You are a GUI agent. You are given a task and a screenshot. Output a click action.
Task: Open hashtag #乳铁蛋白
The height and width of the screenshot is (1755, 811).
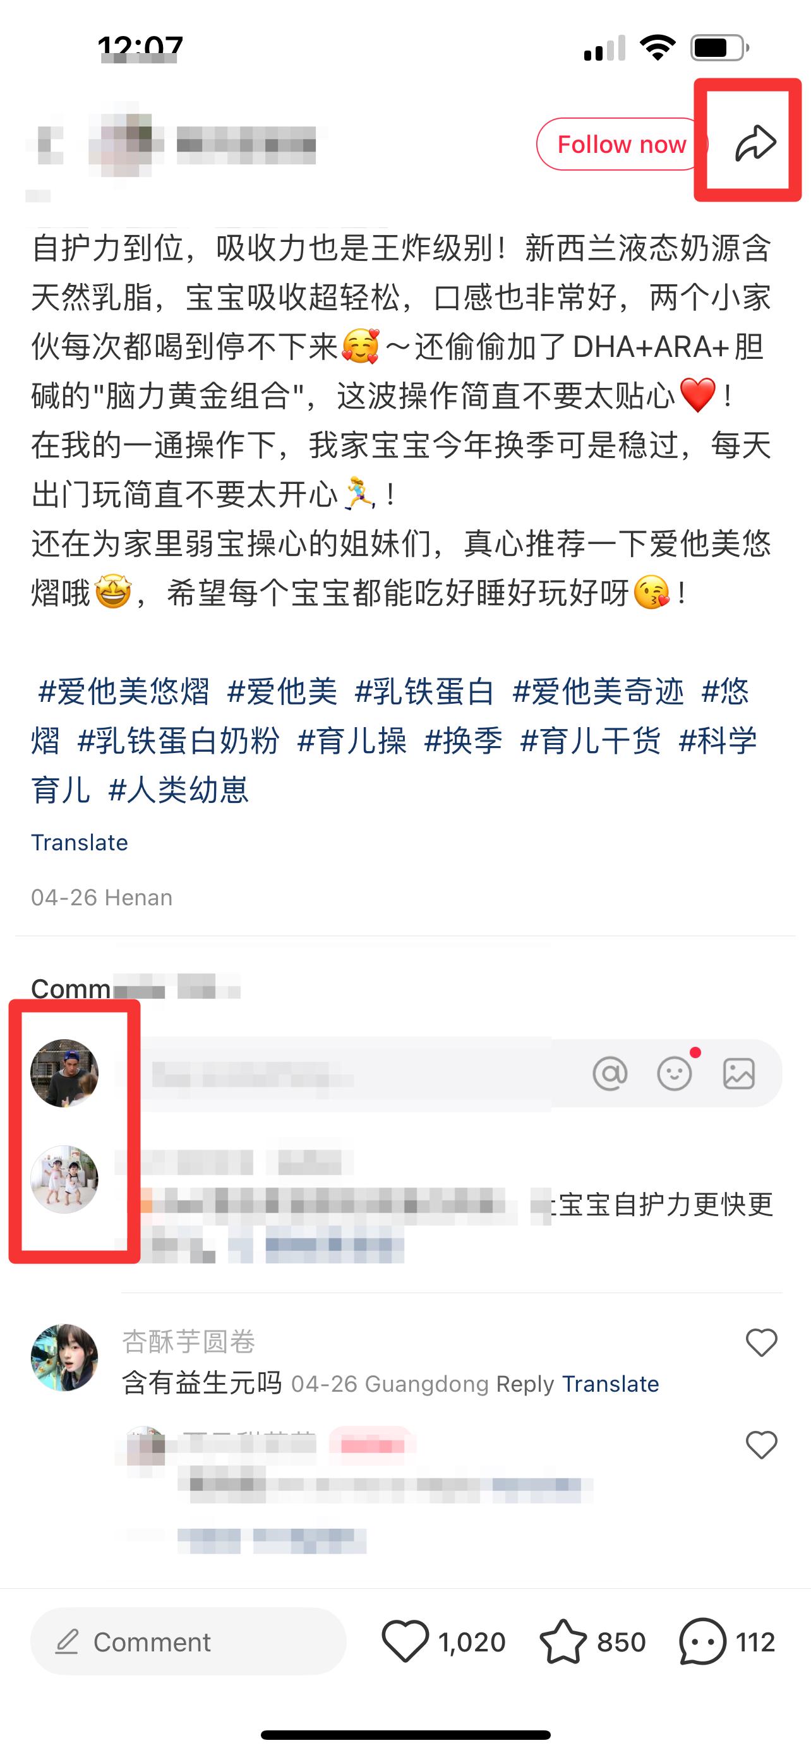click(x=425, y=692)
